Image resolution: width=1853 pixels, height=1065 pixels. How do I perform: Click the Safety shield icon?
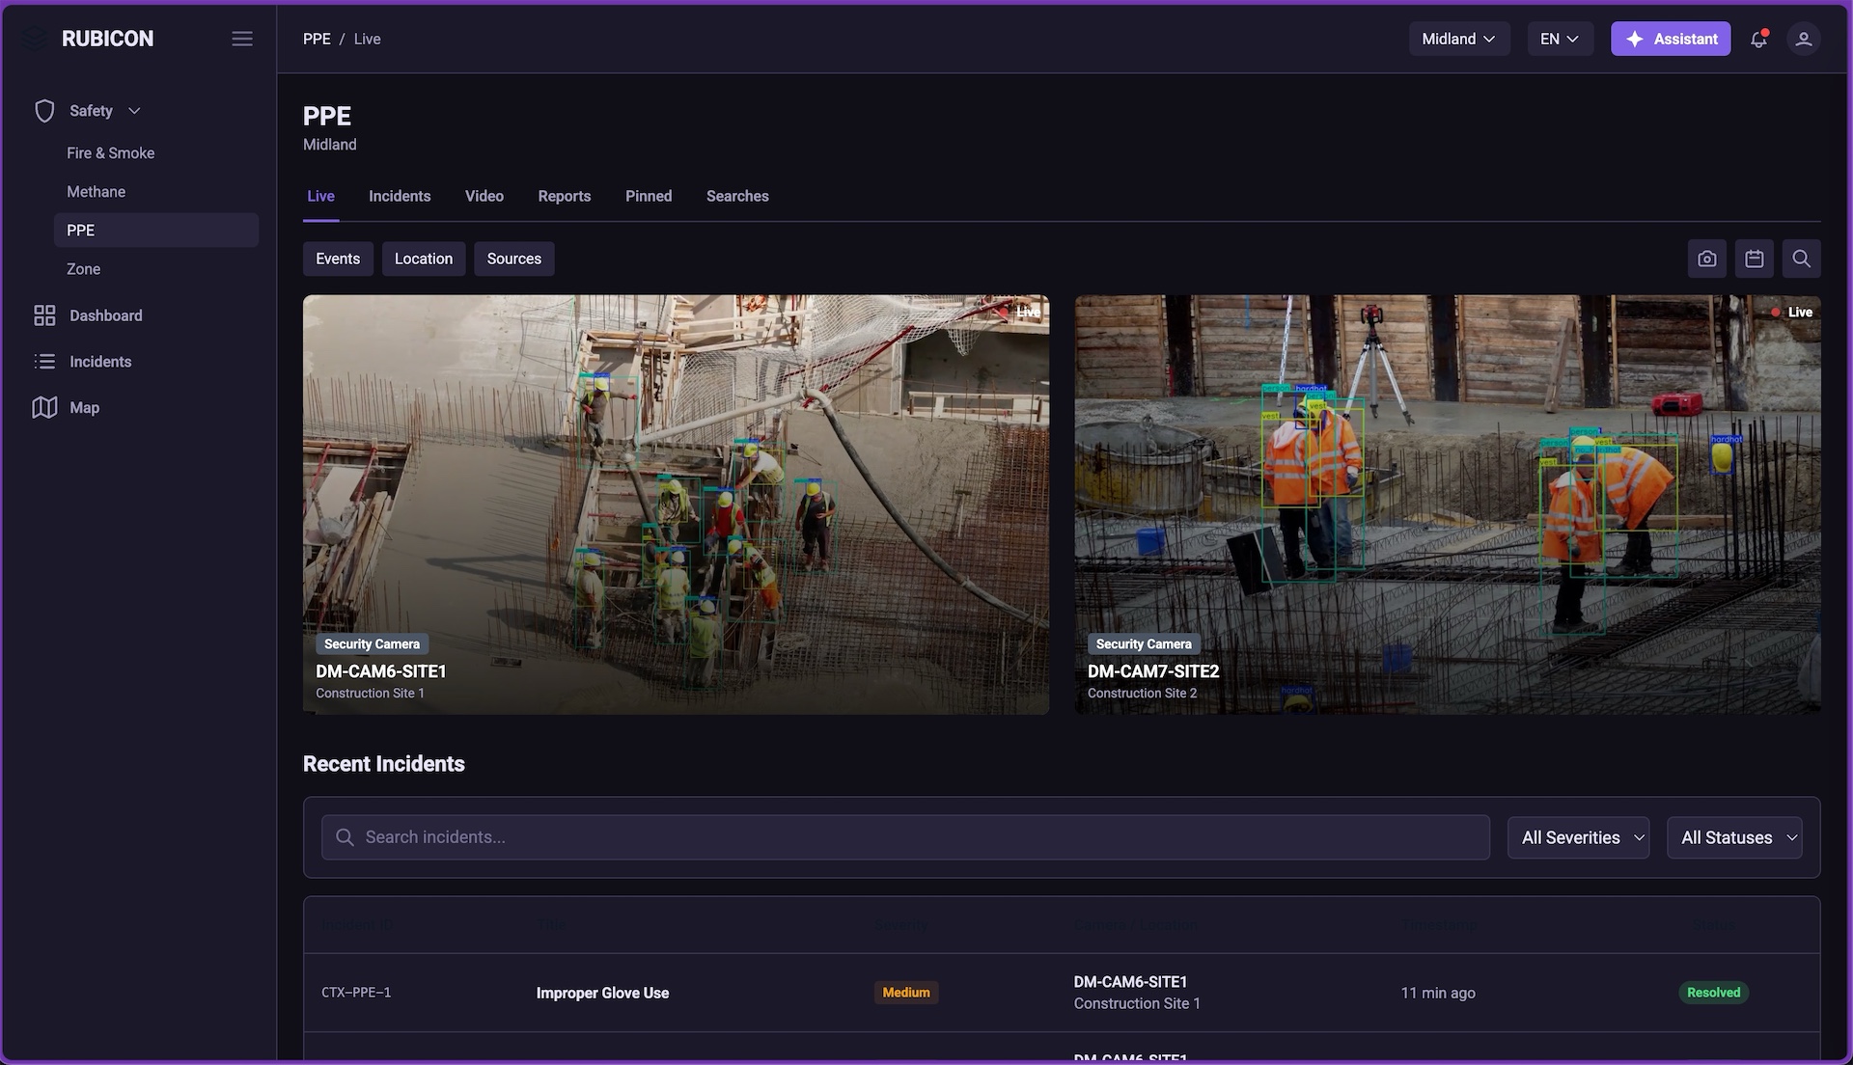pos(44,111)
